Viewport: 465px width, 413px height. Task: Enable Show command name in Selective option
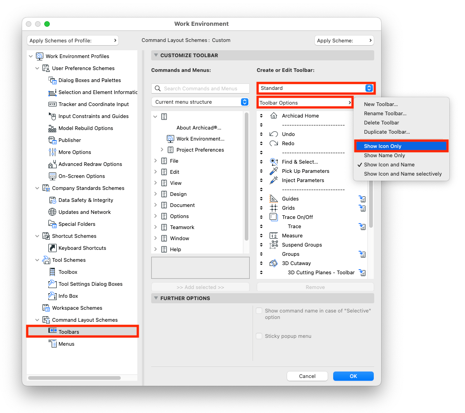[259, 311]
